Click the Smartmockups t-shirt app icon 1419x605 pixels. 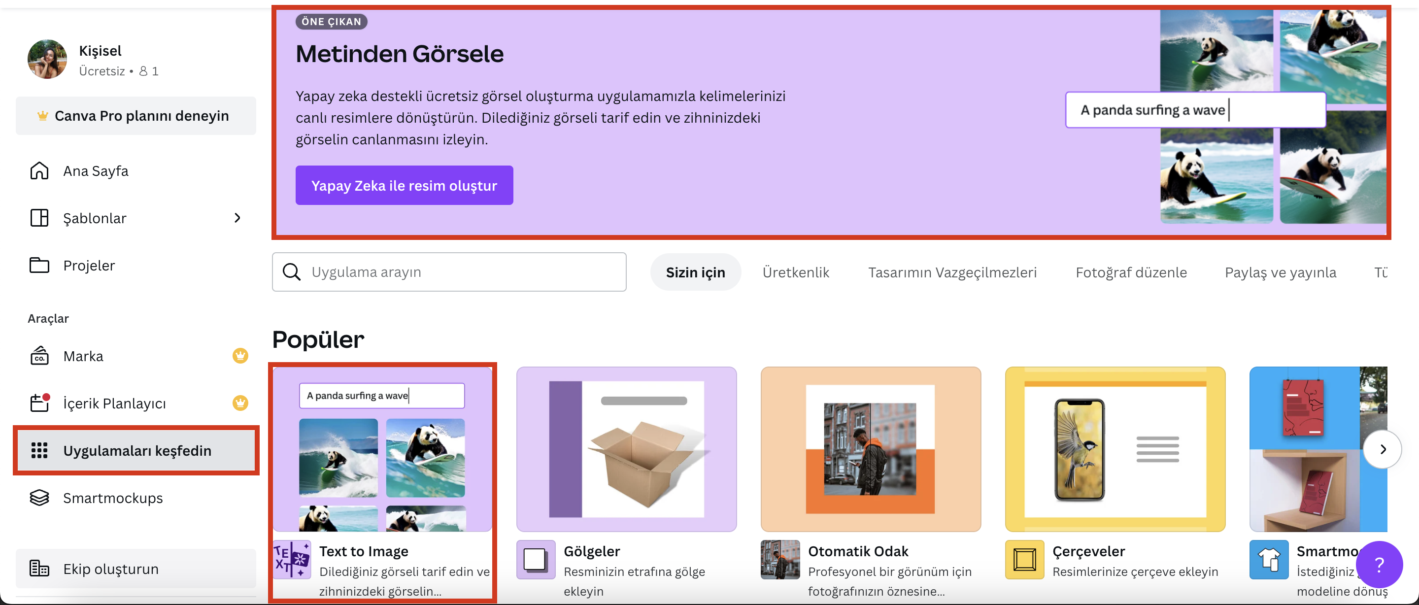[1269, 560]
